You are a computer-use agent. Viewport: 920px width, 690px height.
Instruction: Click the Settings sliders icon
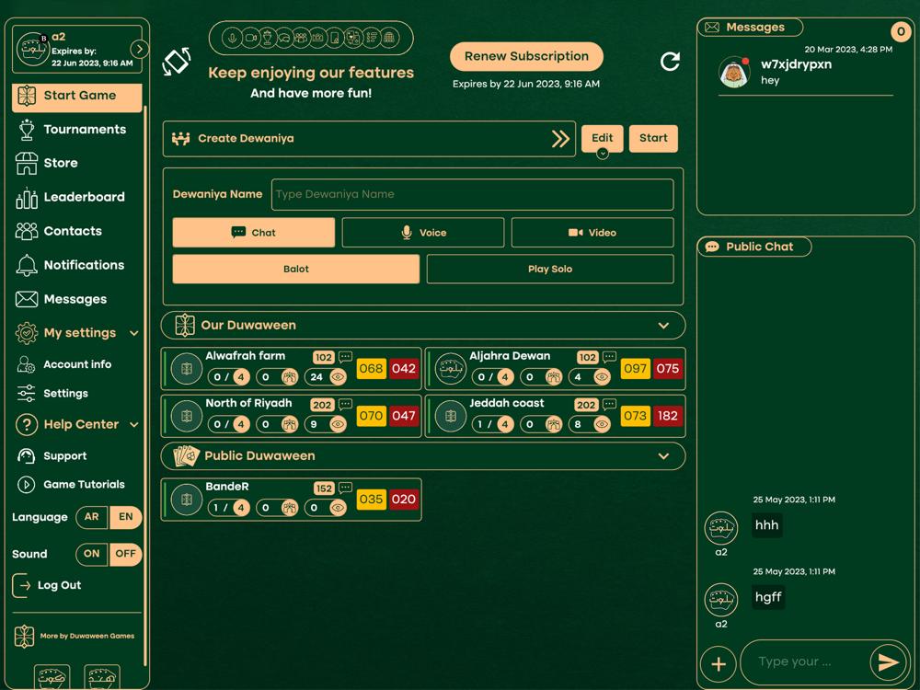[x=26, y=394]
